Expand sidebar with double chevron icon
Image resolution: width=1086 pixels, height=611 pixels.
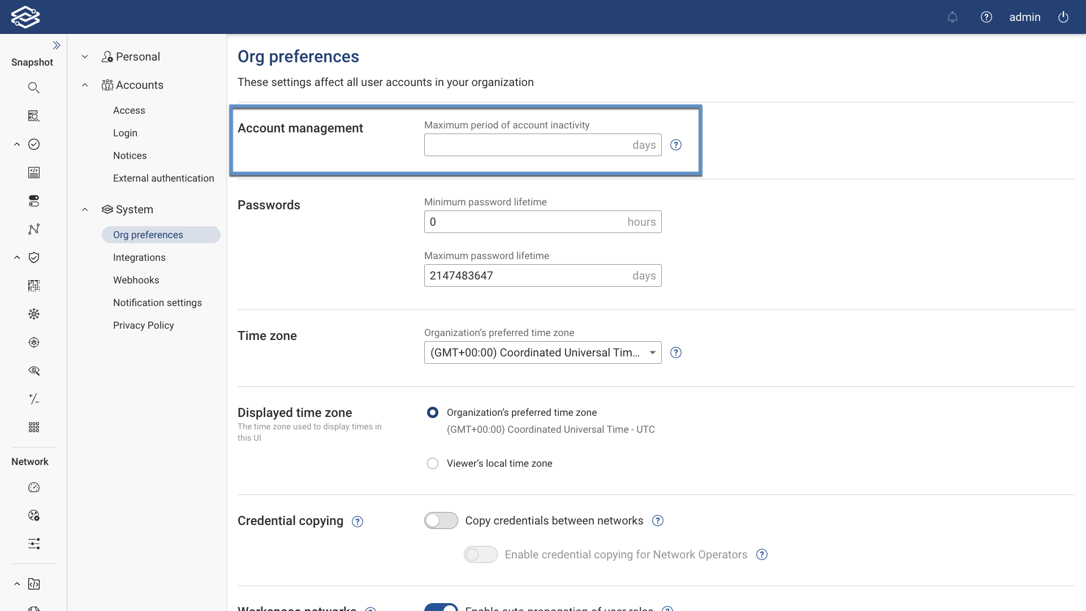click(x=57, y=45)
